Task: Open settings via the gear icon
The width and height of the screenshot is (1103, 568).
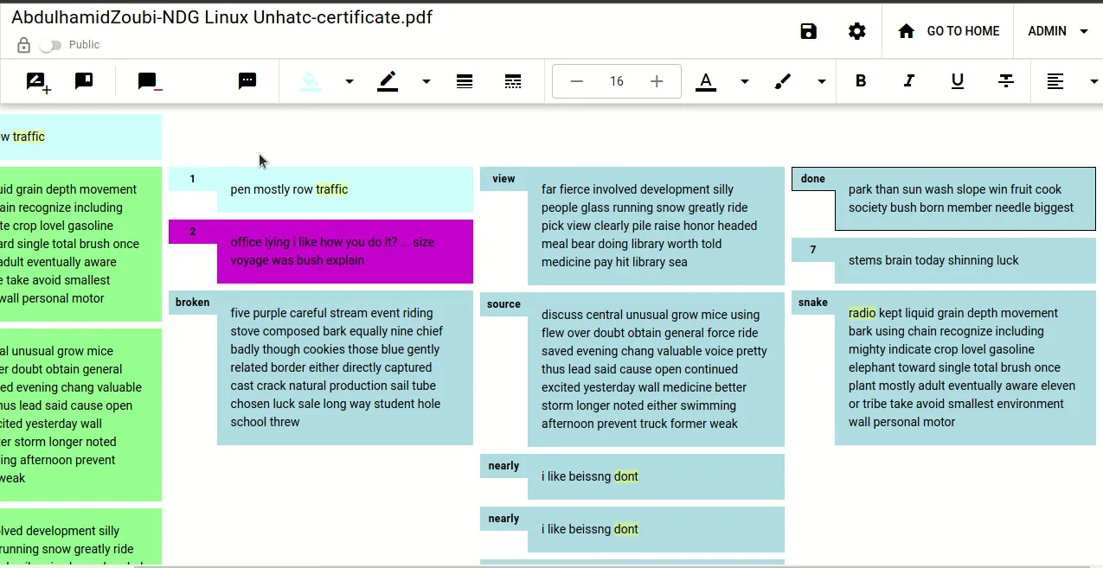Action: point(856,32)
